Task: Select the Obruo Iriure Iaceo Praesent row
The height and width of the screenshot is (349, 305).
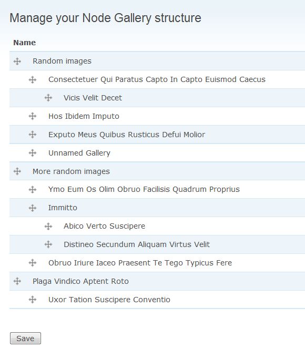Action: click(157, 263)
